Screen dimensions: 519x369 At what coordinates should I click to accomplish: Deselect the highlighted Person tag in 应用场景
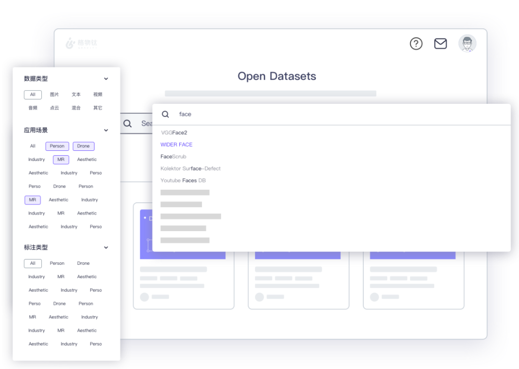[x=57, y=146]
